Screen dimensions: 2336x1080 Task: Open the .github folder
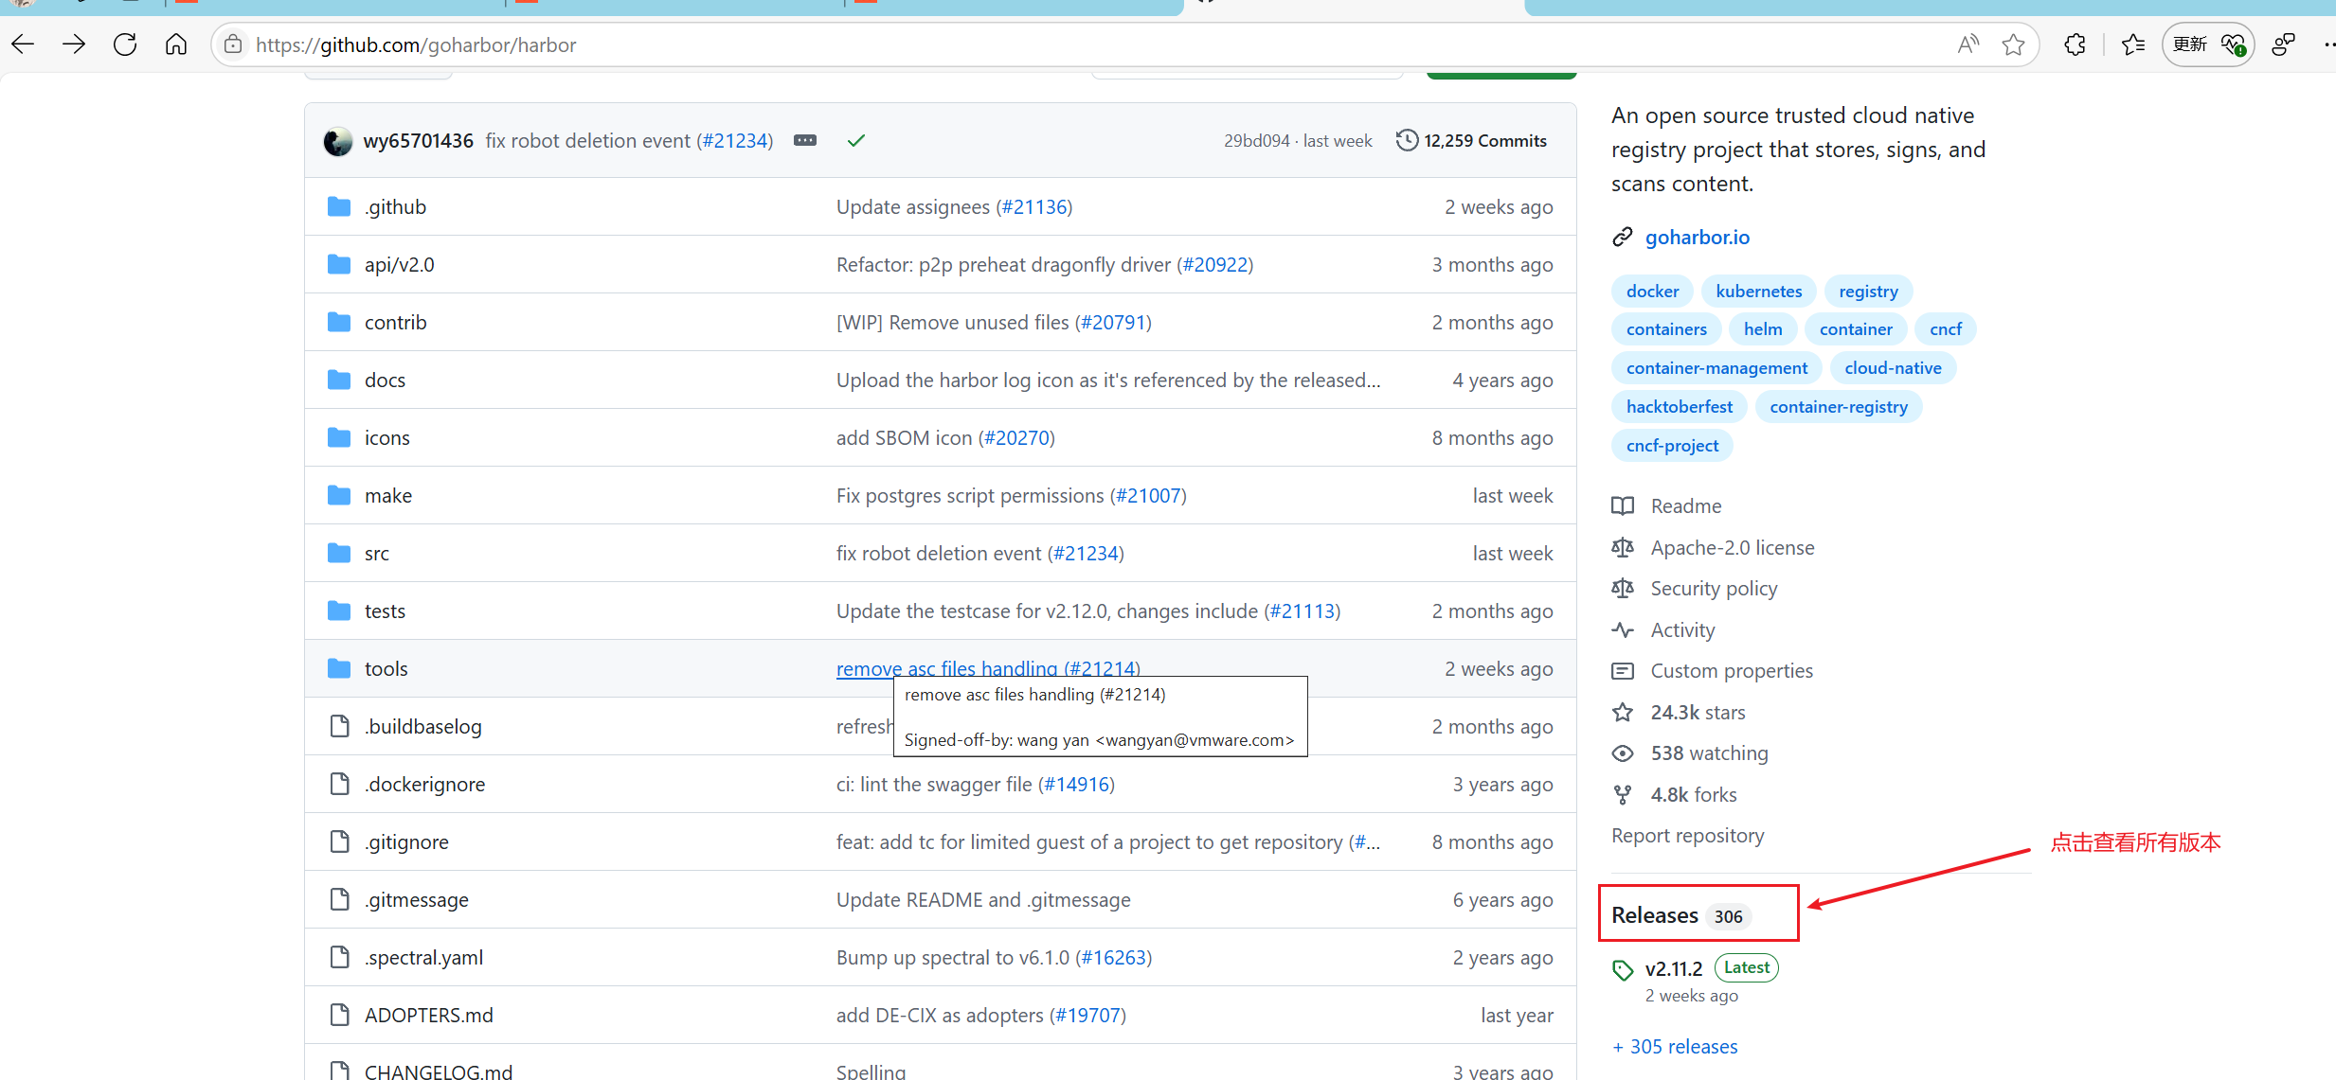click(396, 207)
